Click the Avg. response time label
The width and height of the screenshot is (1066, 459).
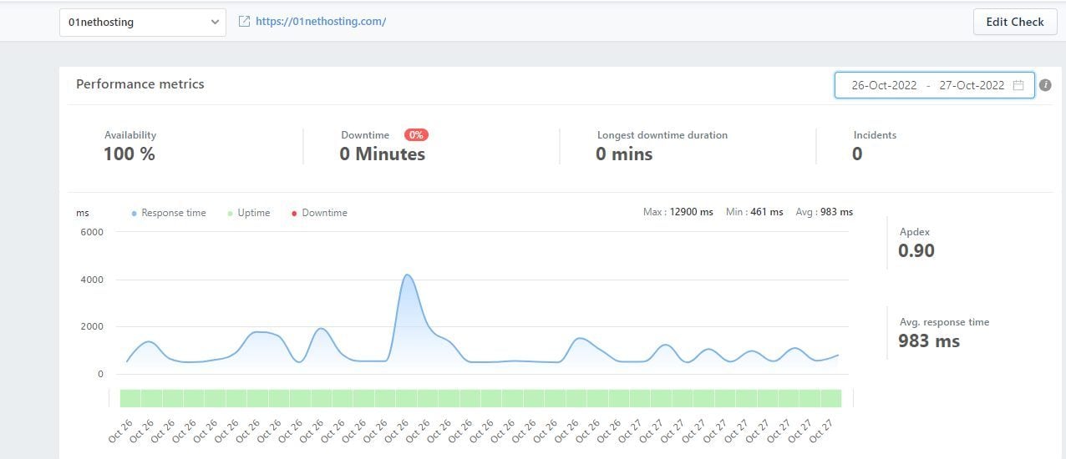pos(944,322)
